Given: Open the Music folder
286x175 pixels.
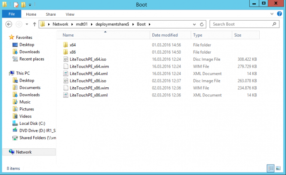Looking at the screenshot, I should [25, 102].
